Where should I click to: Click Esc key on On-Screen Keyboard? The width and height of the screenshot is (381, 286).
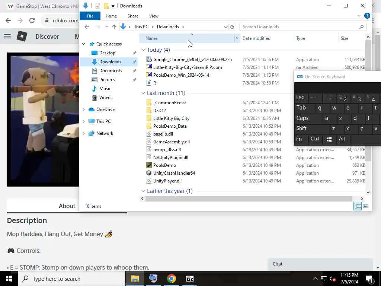[301, 98]
